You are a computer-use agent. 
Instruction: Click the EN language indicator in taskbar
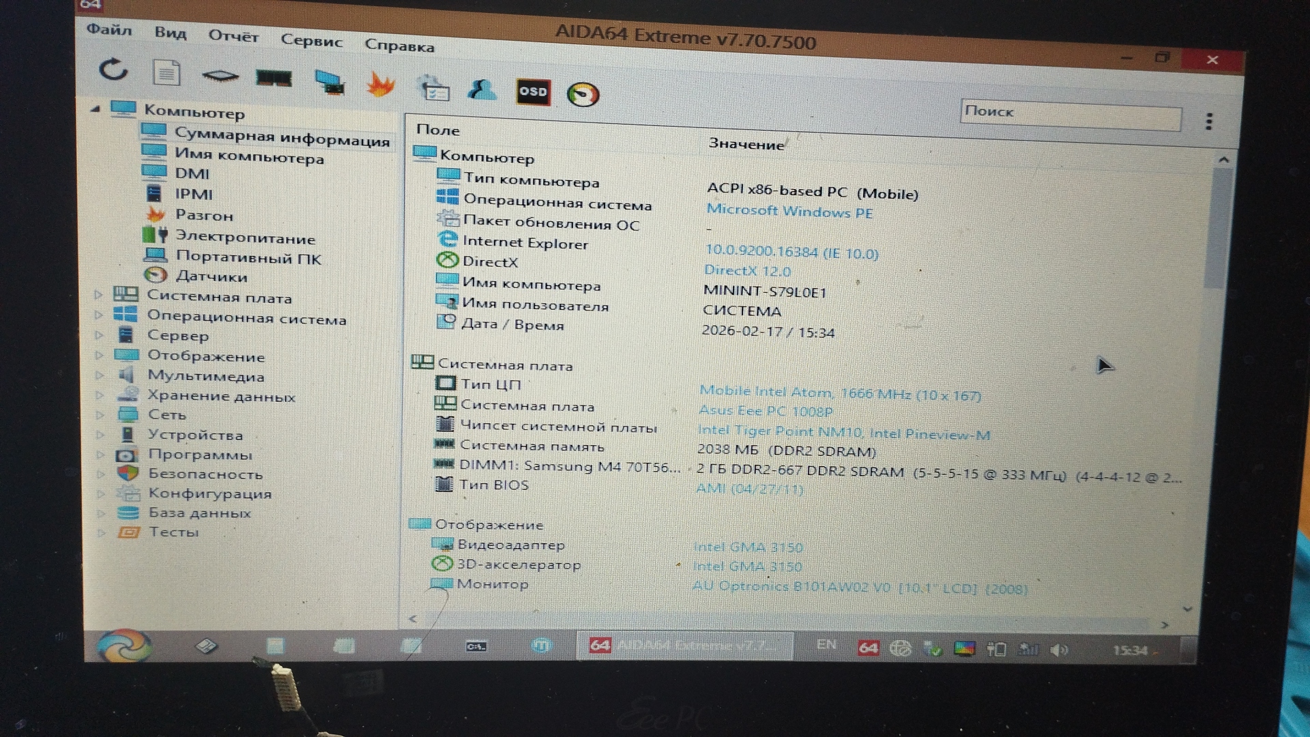(826, 644)
